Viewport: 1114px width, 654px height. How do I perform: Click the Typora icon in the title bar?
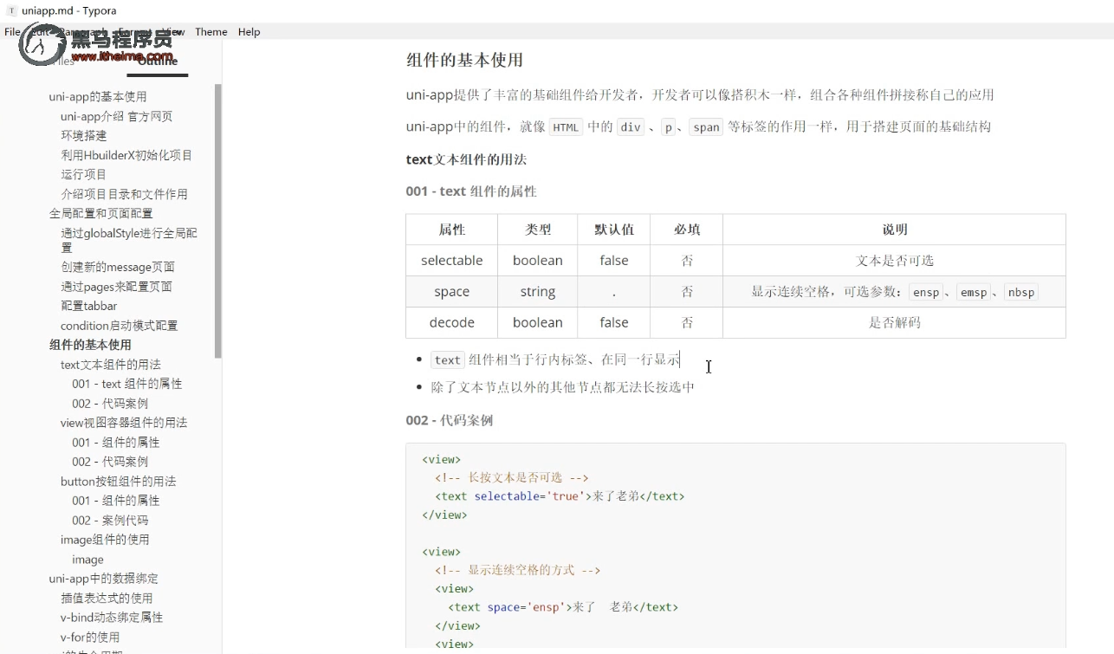click(11, 10)
